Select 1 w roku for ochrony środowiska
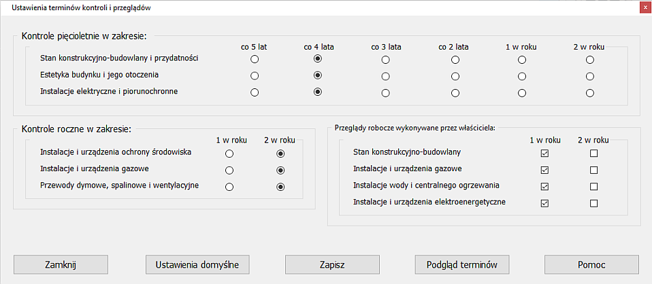 [x=229, y=154]
